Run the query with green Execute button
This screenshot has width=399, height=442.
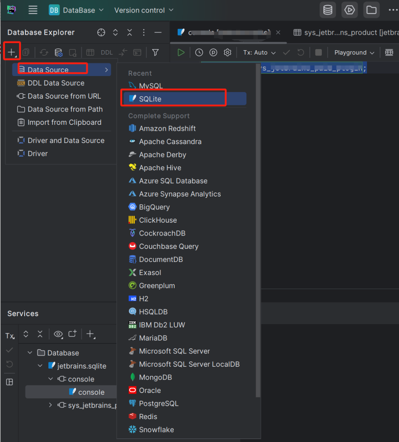point(181,52)
